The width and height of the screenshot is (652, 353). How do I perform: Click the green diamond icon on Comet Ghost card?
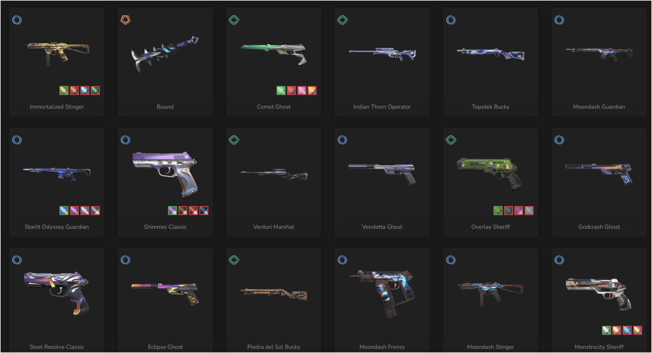pos(234,20)
